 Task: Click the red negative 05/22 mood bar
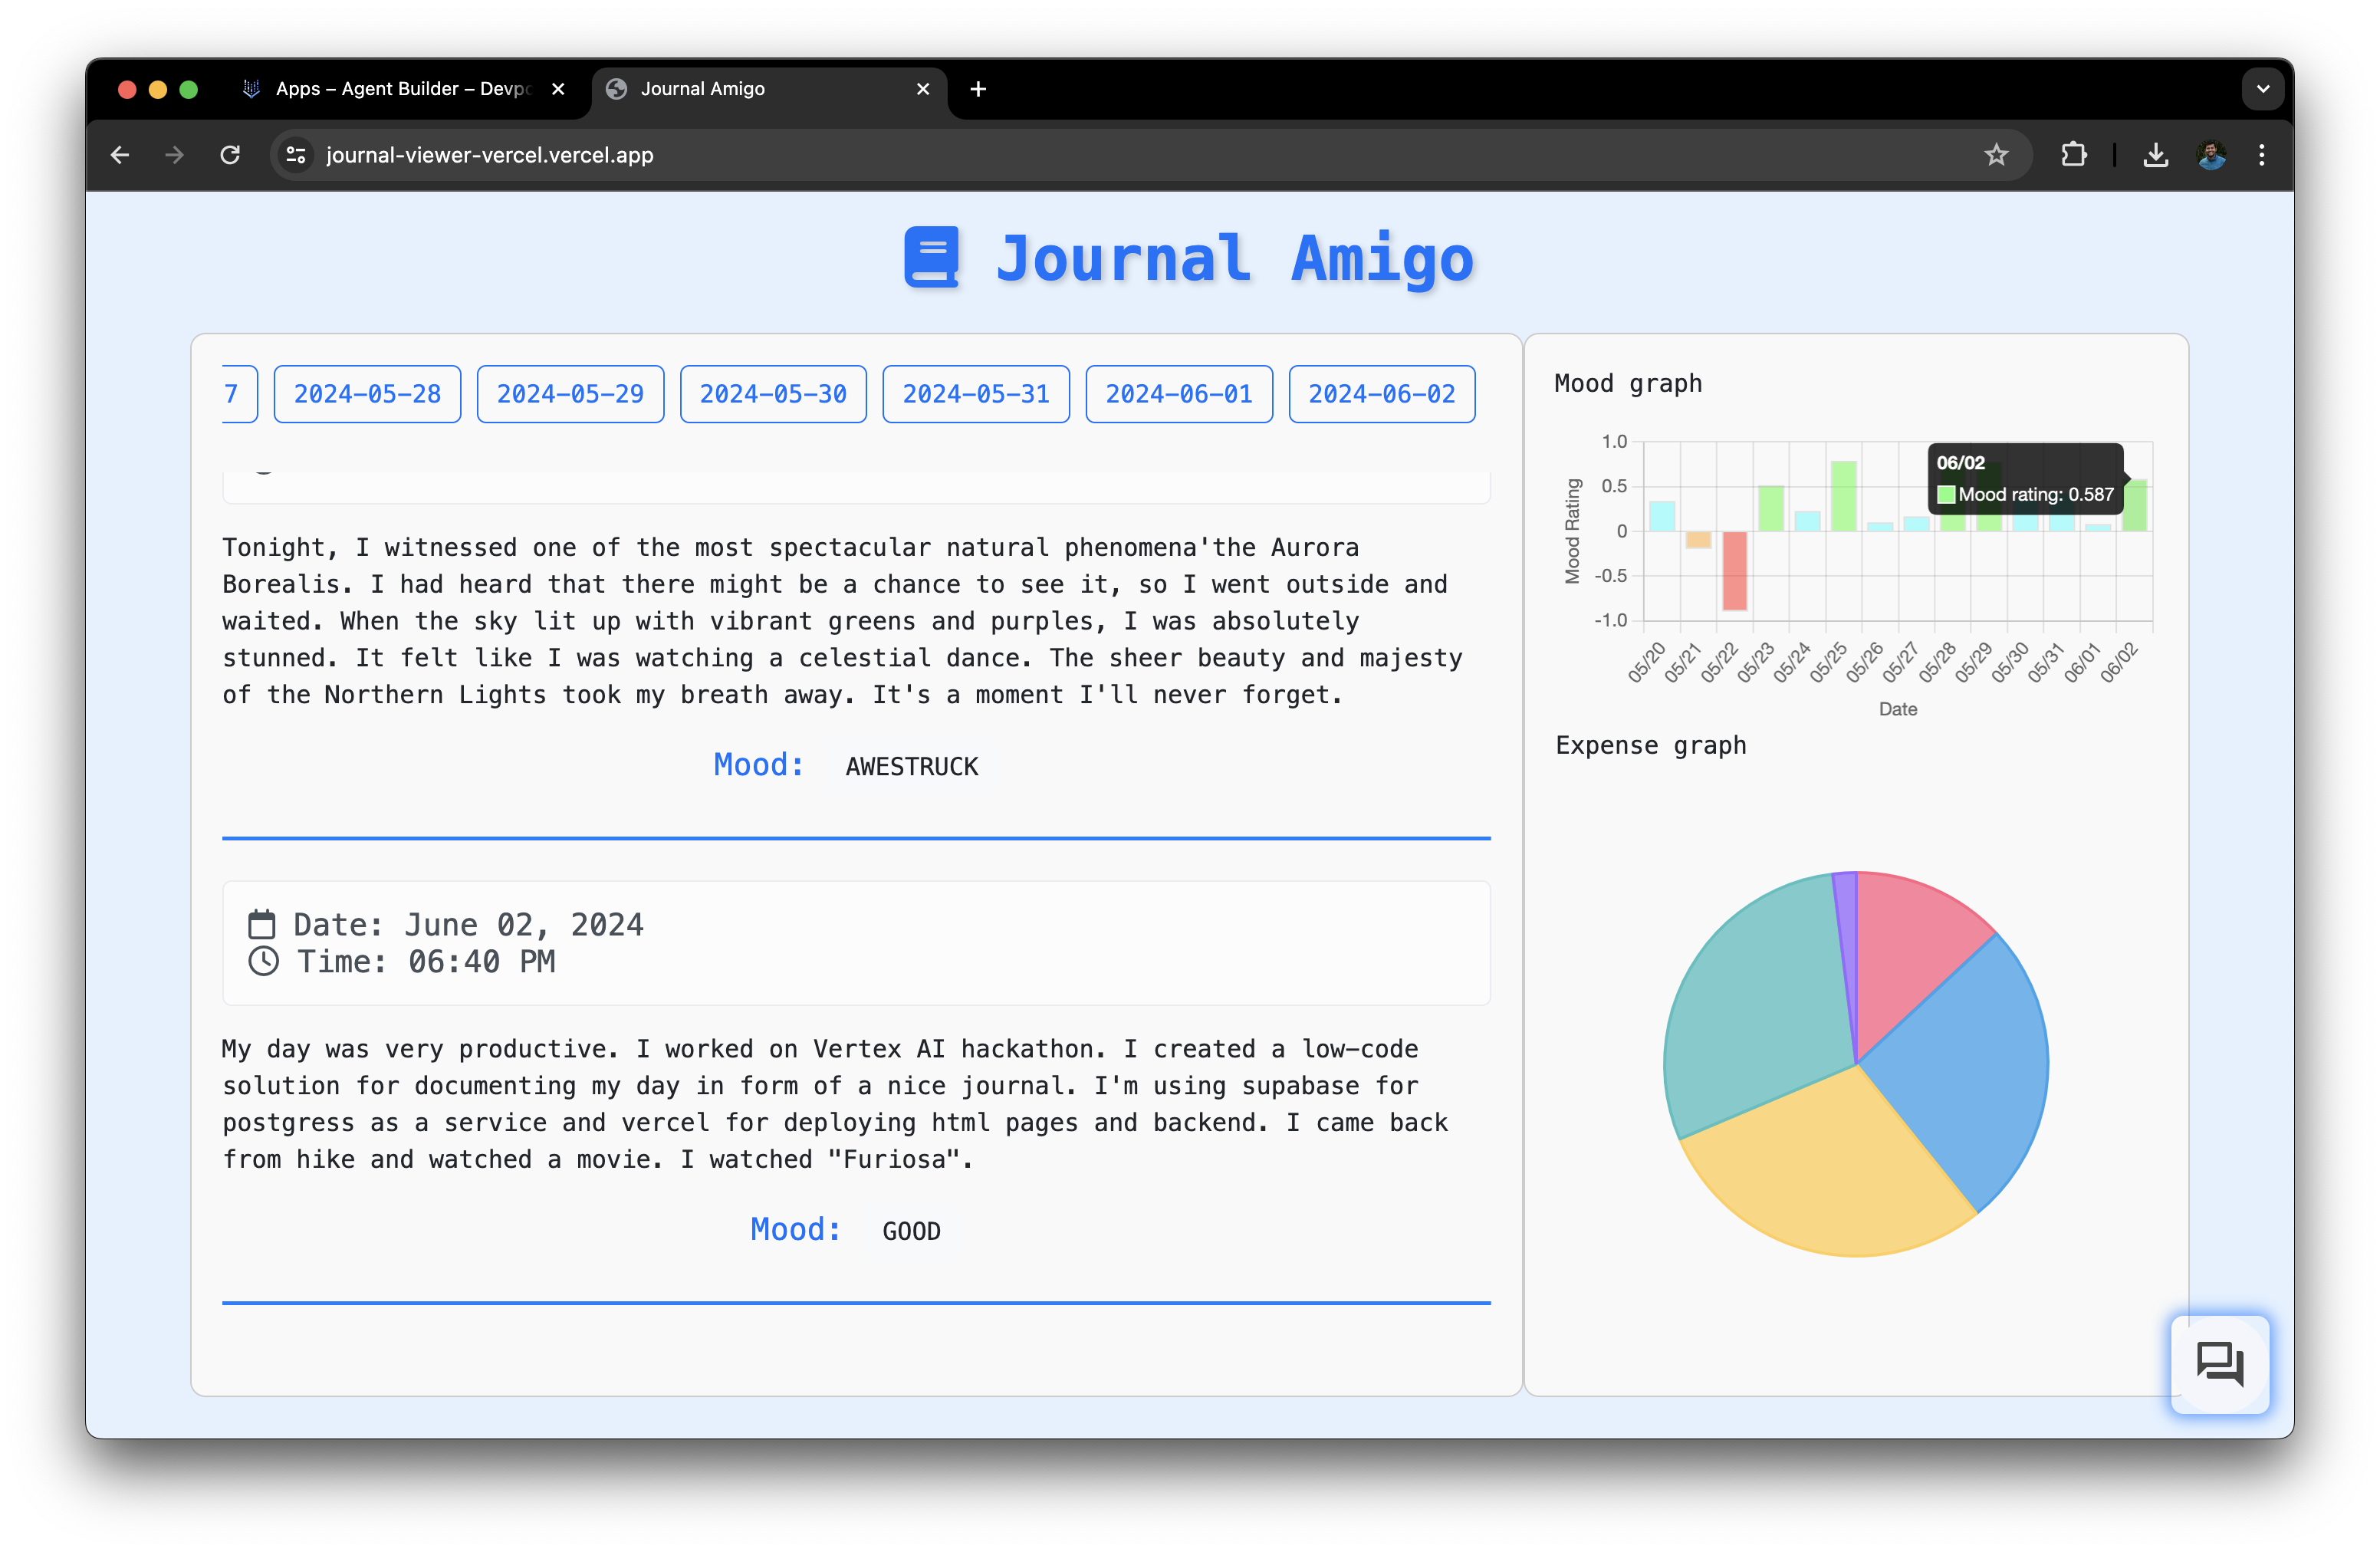(1734, 570)
